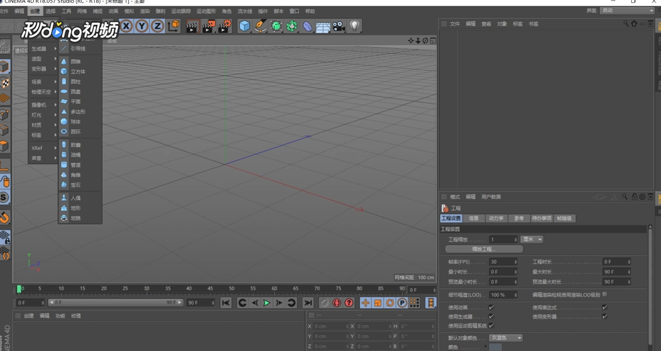Expand the 灯光 submenu
The image size is (661, 351).
(43, 115)
